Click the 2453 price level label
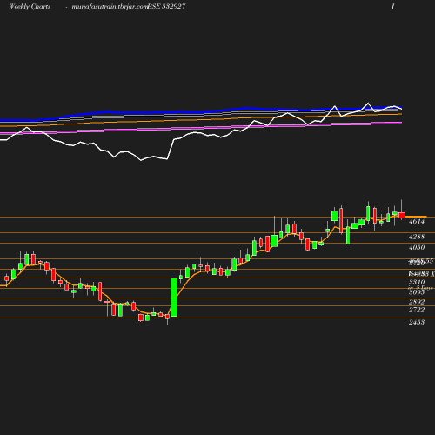The image size is (435, 435). (417, 322)
